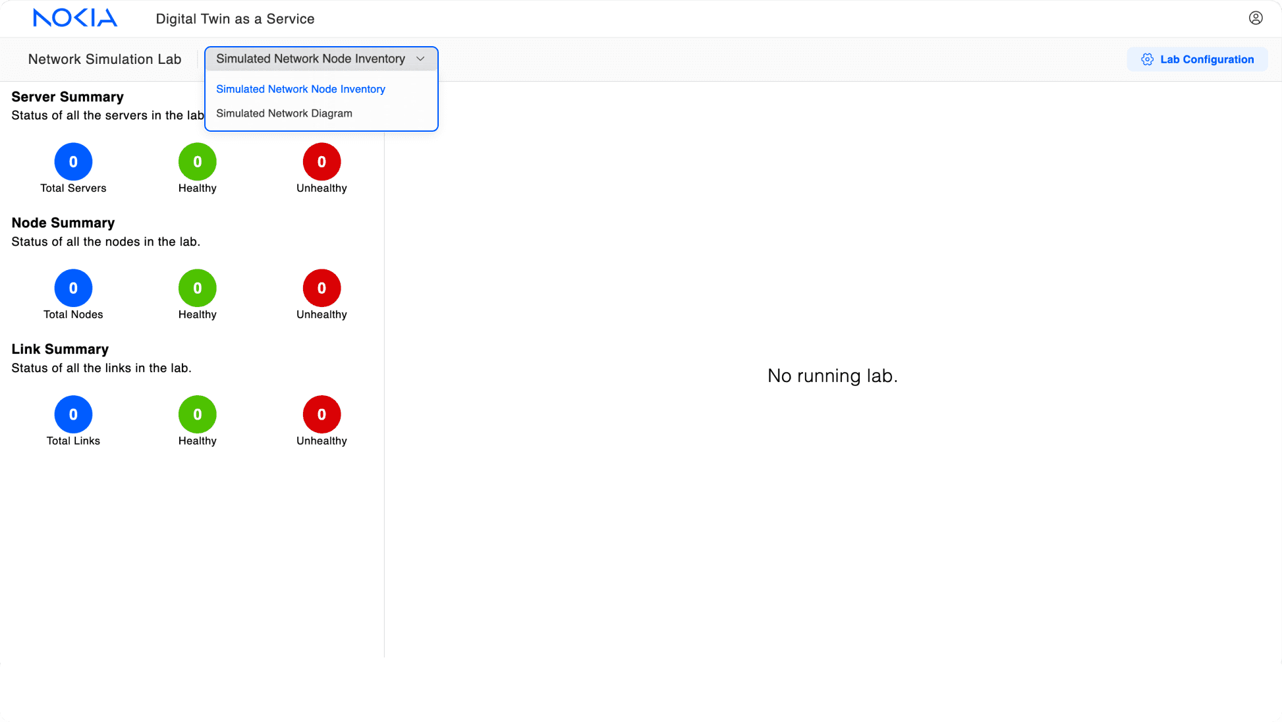Select Simulated Network Node Inventory option
Viewport: 1282px width, 722px height.
300,89
